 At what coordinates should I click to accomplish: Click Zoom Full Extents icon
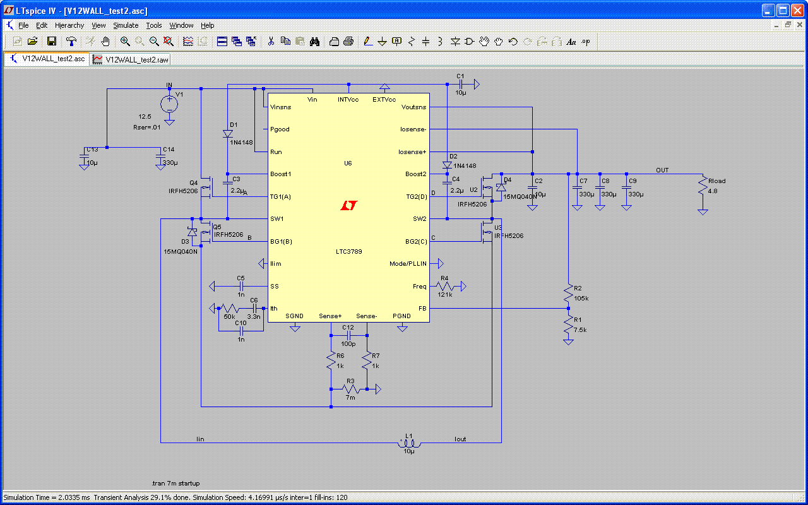(169, 42)
